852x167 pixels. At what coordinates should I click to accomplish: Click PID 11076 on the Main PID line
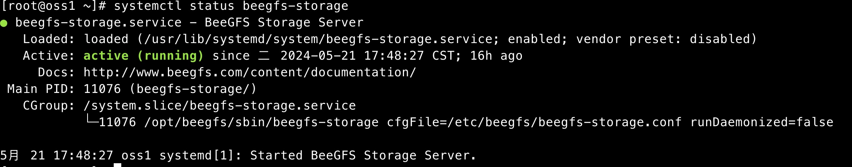click(102, 89)
